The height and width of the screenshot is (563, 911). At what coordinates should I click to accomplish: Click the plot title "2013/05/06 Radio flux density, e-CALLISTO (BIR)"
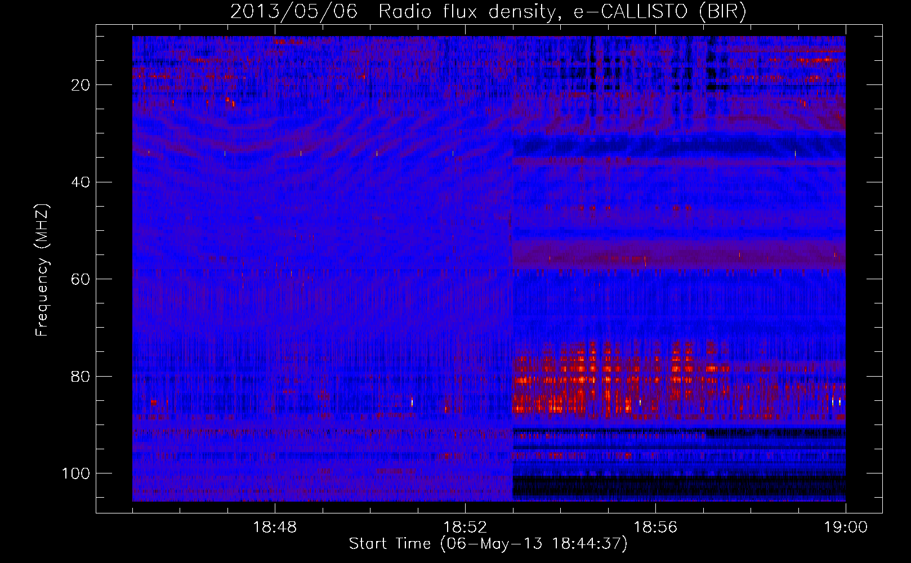(488, 12)
